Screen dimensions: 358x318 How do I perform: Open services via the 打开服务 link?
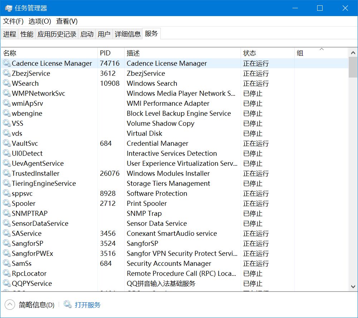[x=87, y=305]
